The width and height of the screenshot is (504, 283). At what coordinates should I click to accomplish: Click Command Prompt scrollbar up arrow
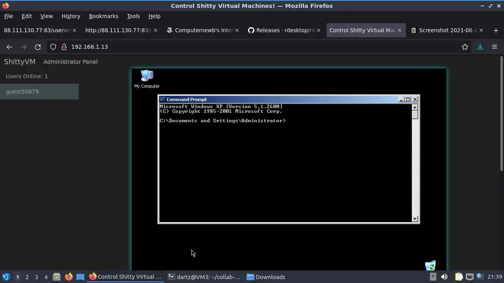tap(415, 107)
